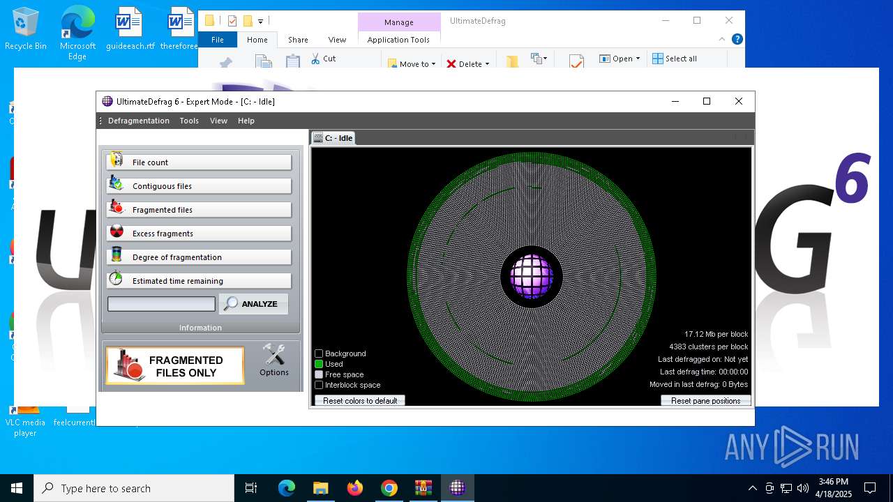The image size is (893, 502).
Task: Click the Contiguous files icon
Action: click(117, 184)
